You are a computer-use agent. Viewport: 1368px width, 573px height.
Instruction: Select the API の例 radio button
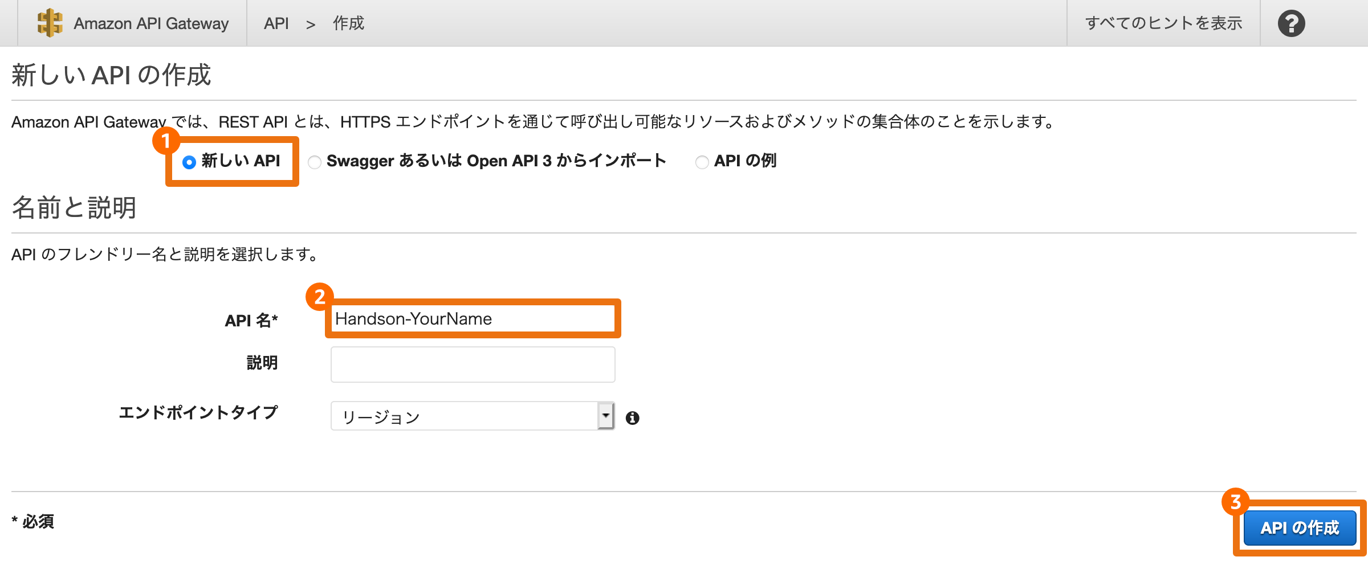[702, 162]
